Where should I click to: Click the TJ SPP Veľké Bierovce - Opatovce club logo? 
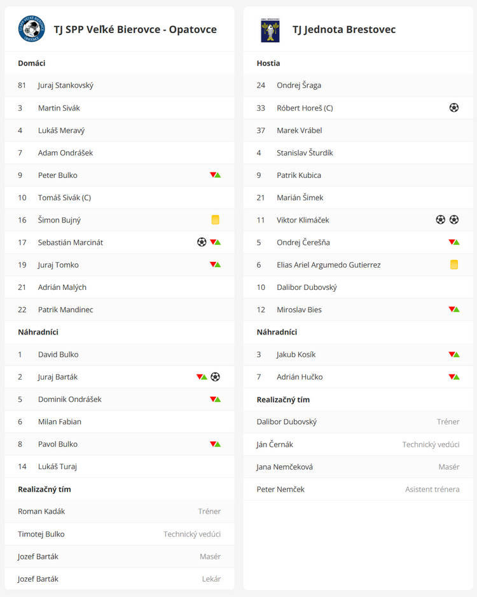[31, 29]
